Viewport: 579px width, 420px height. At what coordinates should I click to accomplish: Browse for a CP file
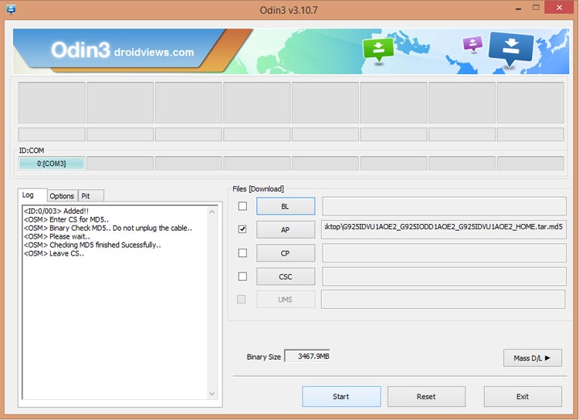286,253
